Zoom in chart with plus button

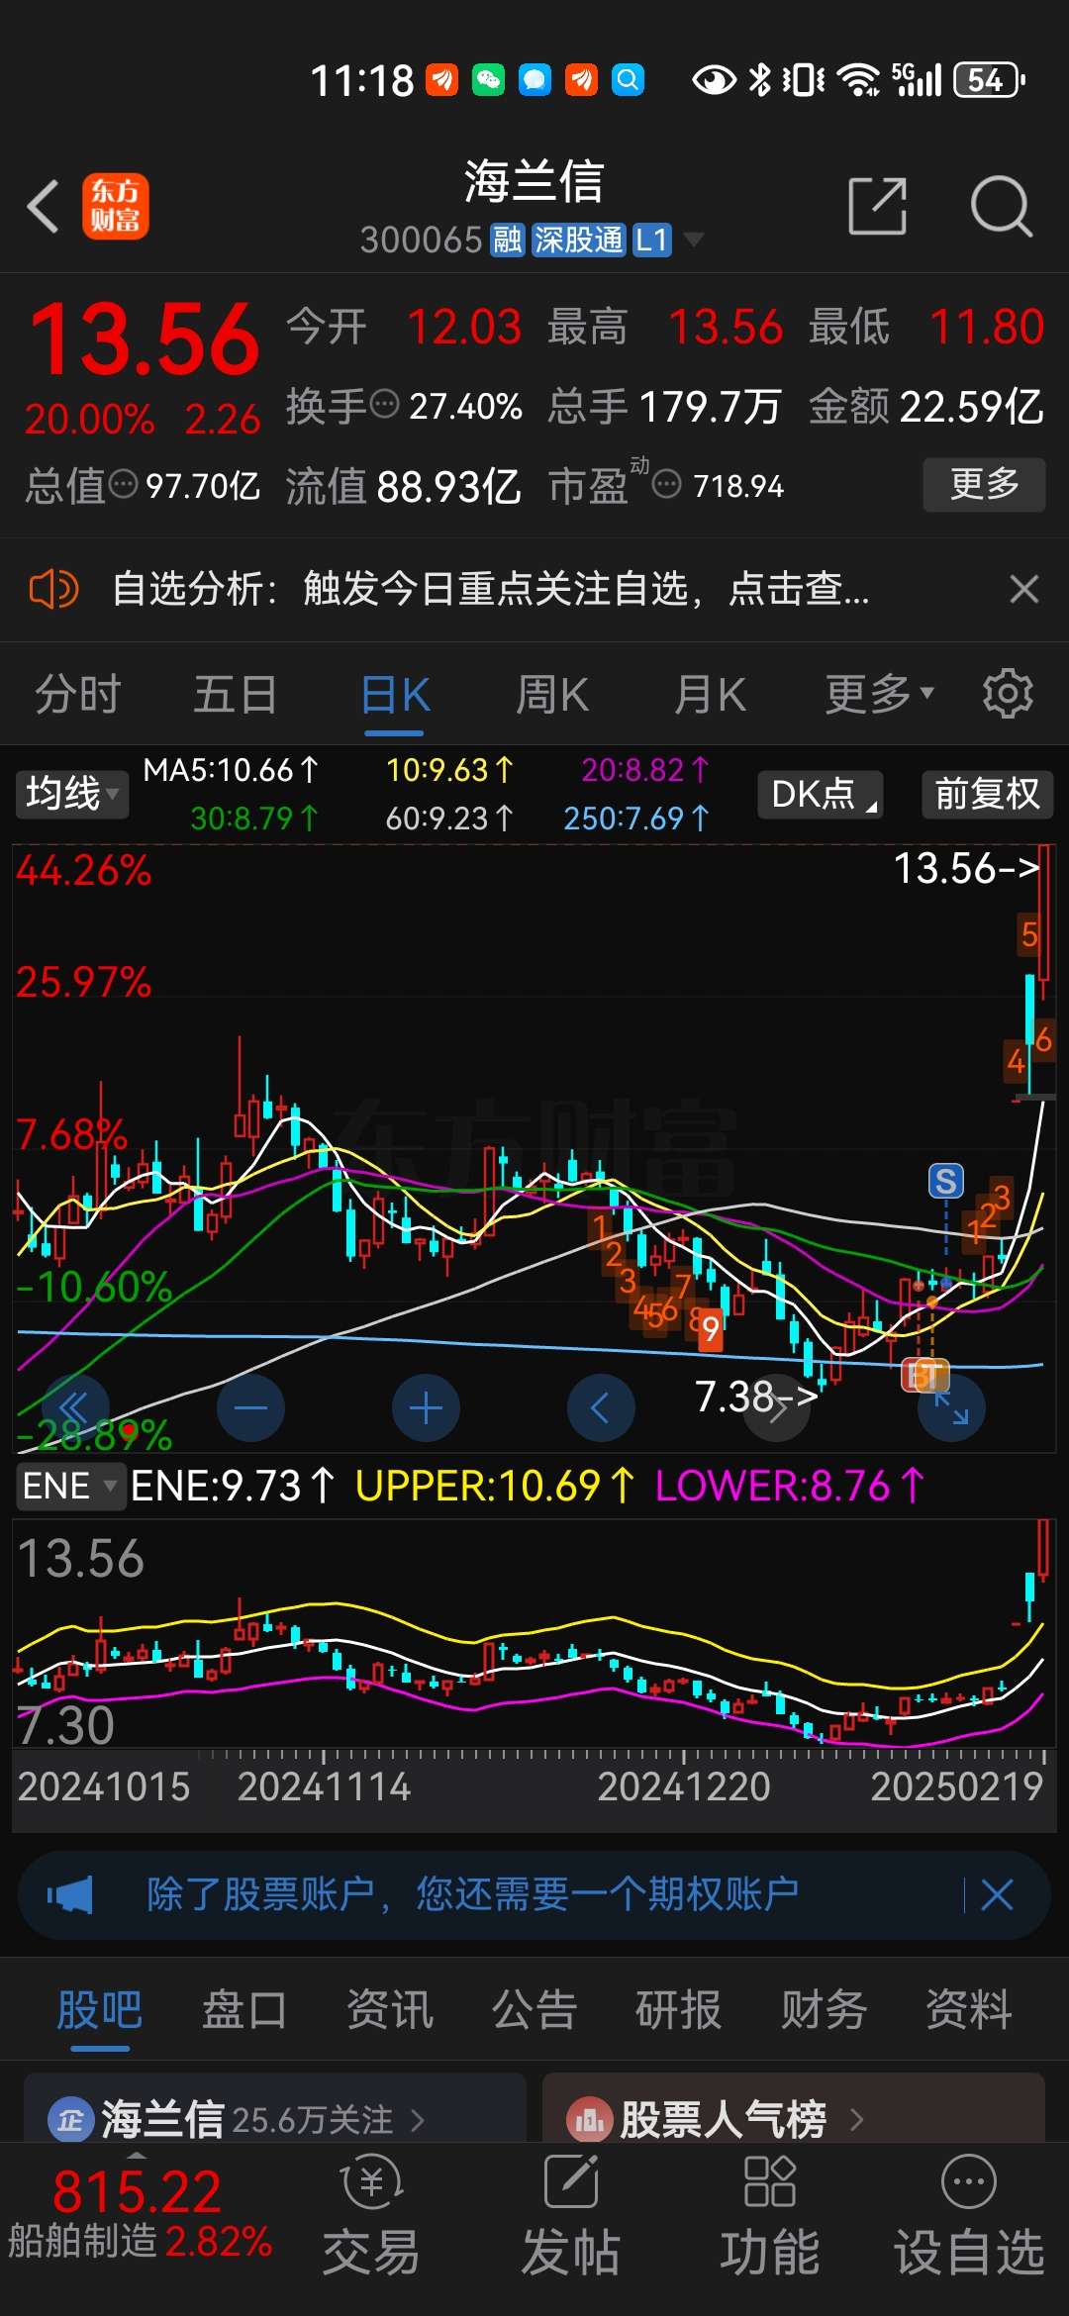tap(426, 1407)
